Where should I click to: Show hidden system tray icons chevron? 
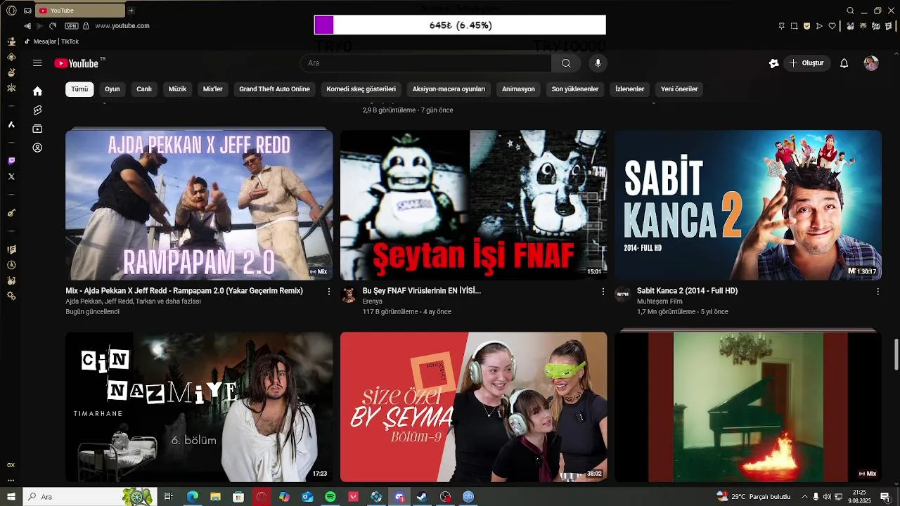804,497
